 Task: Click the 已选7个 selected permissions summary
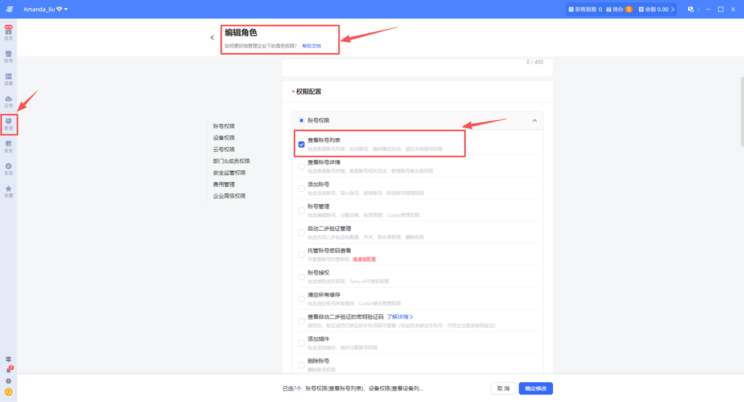coord(352,388)
